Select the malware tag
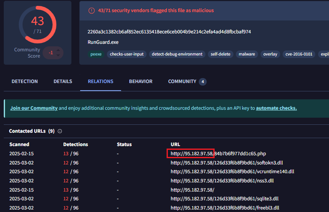Screen dimensions: 329x212 click(247, 54)
